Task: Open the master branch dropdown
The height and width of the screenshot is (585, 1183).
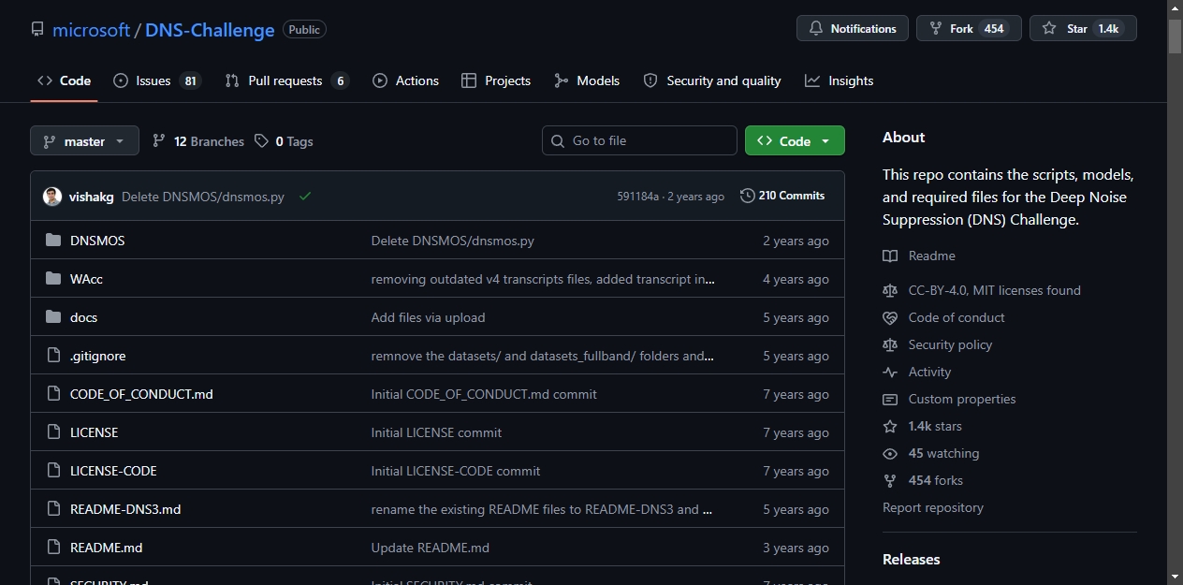Action: tap(84, 140)
